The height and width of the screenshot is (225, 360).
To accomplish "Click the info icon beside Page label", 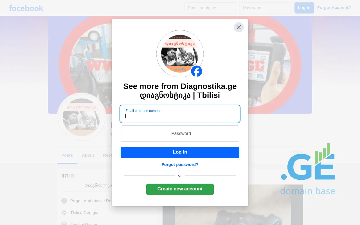I will pyautogui.click(x=64, y=201).
